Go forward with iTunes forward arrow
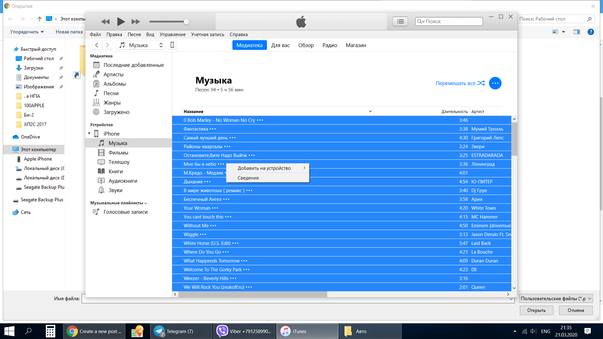 107,45
